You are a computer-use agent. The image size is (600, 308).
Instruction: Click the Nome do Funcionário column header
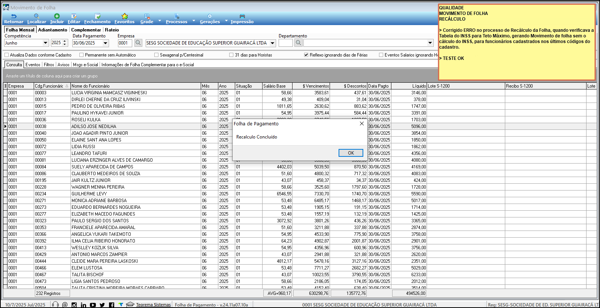tap(136, 86)
